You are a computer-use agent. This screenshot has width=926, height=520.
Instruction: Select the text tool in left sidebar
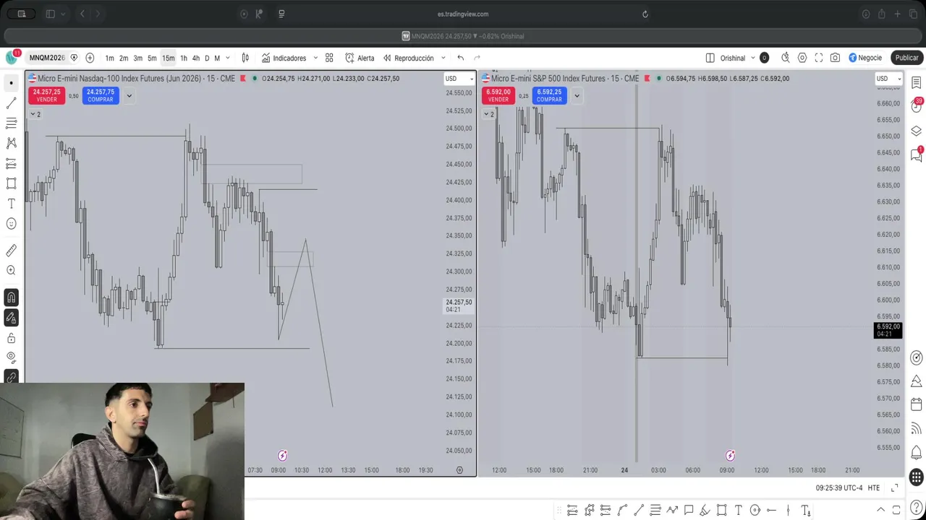[x=11, y=204]
